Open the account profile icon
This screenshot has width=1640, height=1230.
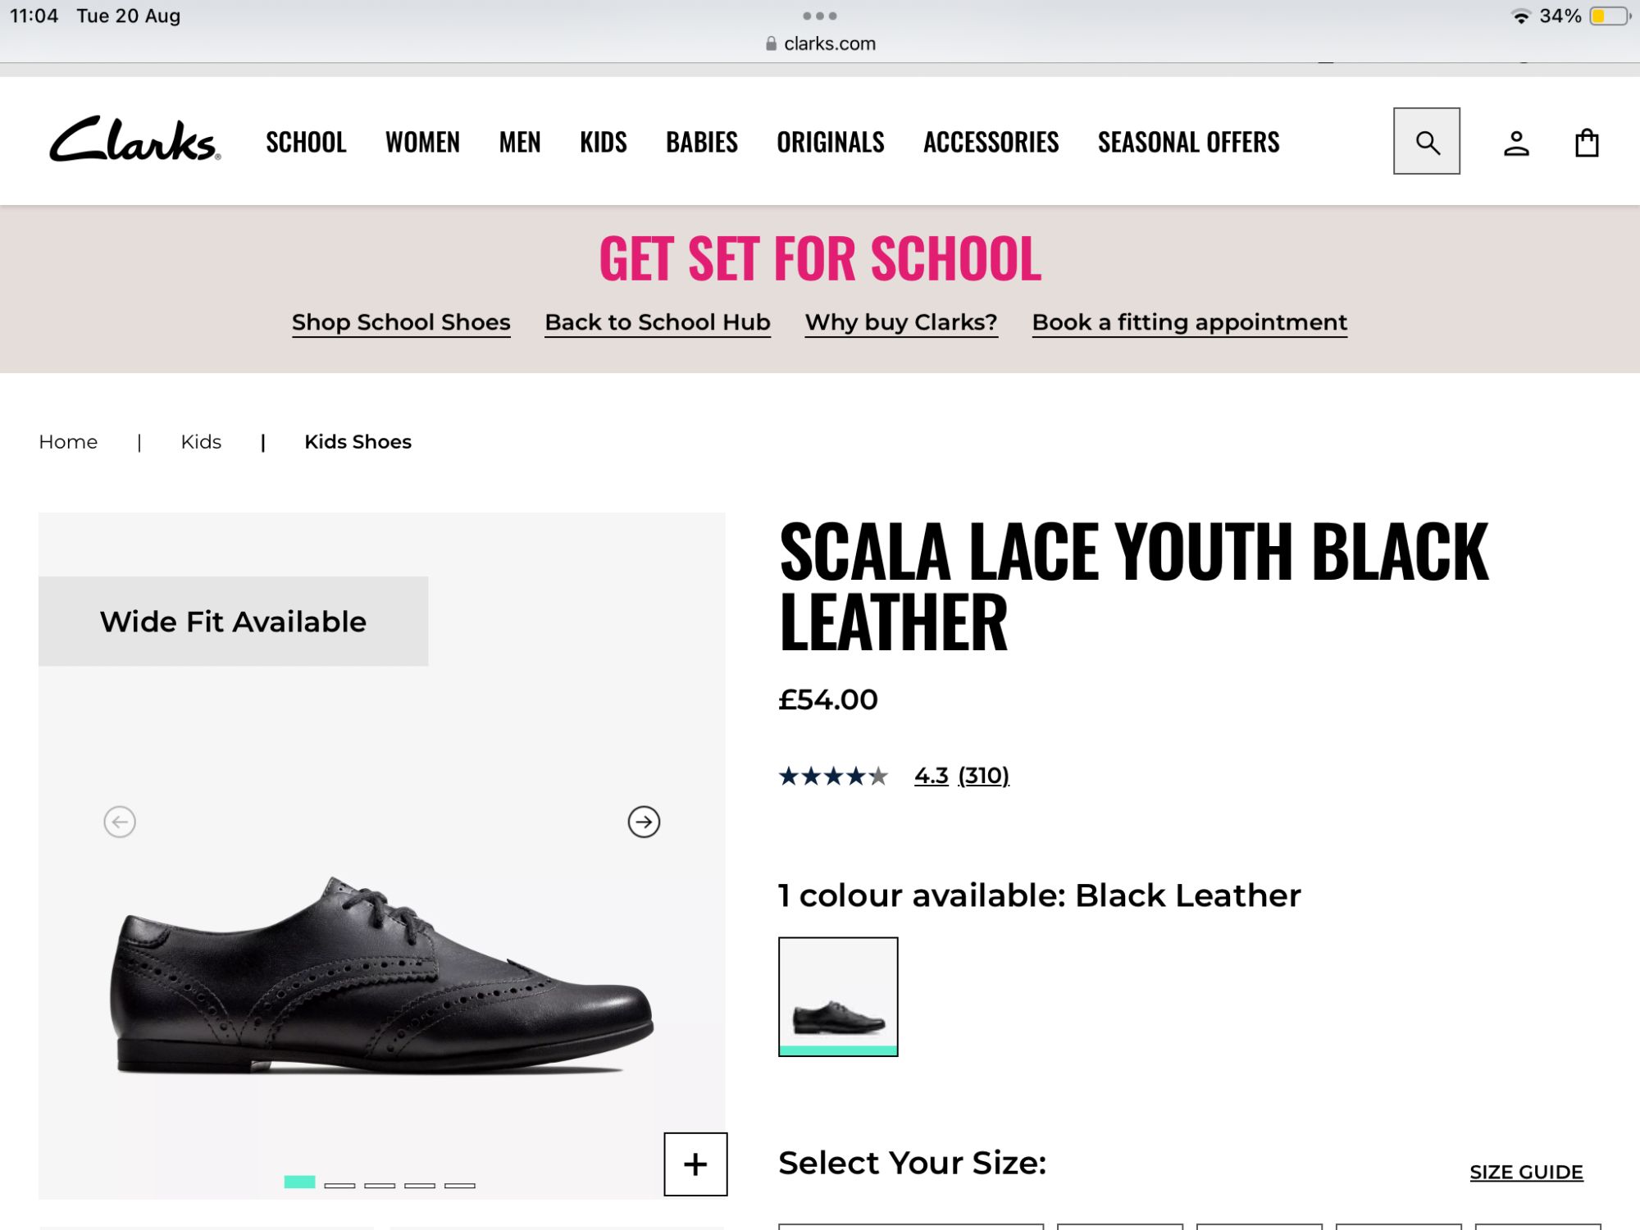coord(1516,143)
